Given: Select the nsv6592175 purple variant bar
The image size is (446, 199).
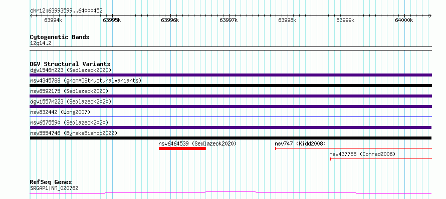Looking at the screenshot, I should [x=231, y=96].
